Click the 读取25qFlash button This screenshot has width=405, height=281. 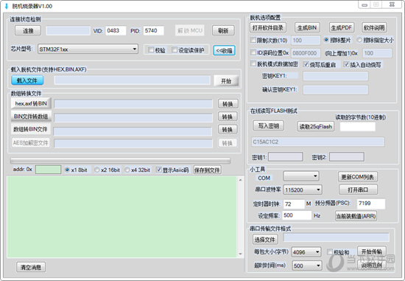(x=316, y=127)
